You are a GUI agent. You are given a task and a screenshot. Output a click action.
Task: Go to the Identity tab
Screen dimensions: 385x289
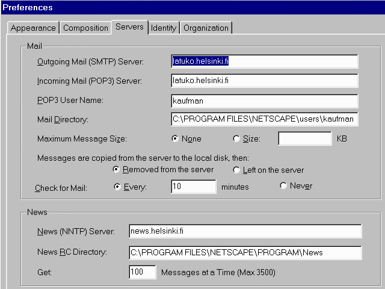164,28
